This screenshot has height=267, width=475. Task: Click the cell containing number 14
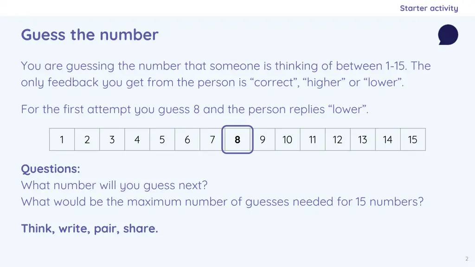[x=388, y=140]
